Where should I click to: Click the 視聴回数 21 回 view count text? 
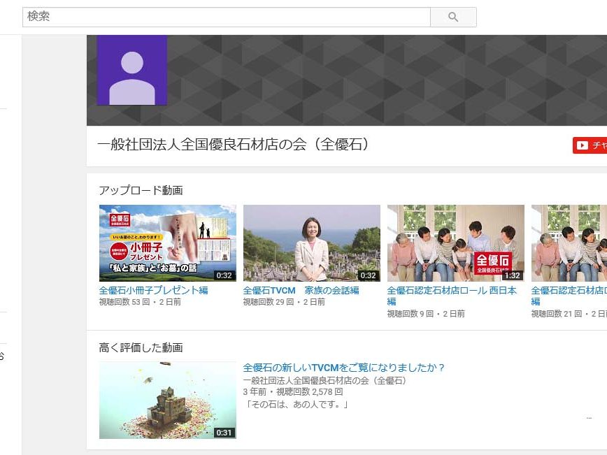pos(556,314)
